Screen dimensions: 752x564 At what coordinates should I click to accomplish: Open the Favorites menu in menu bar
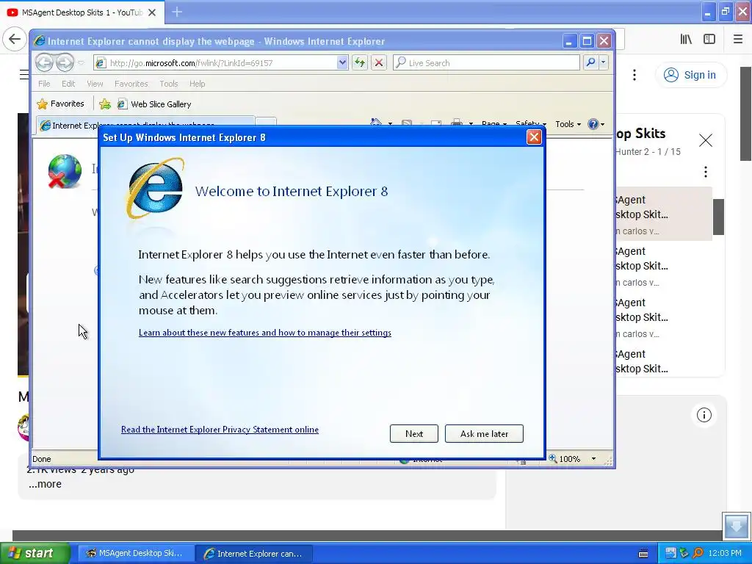[131, 84]
